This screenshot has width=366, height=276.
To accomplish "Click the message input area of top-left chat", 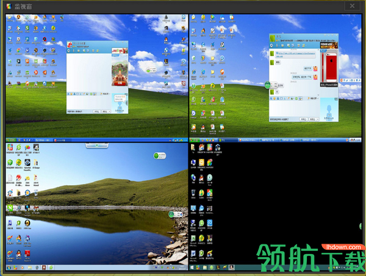I will click(89, 102).
